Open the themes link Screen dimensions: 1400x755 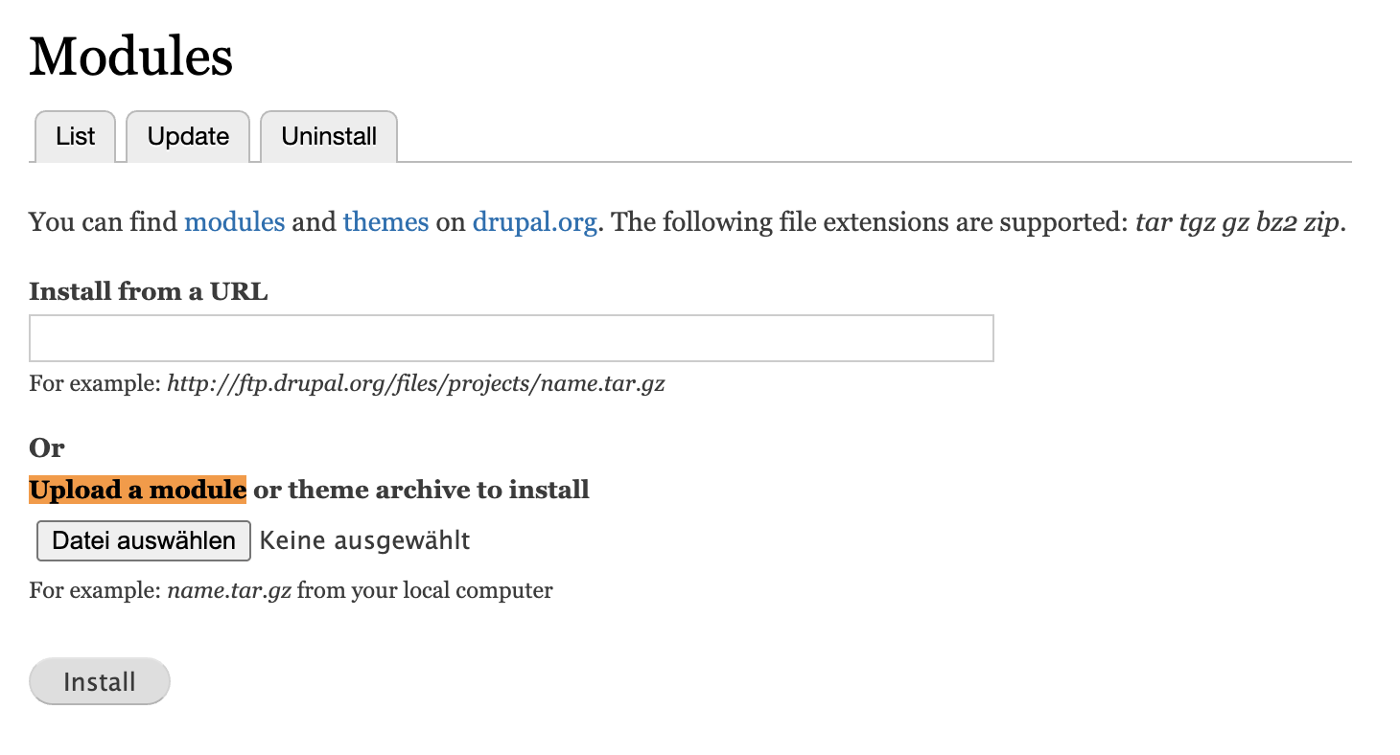[x=385, y=221]
